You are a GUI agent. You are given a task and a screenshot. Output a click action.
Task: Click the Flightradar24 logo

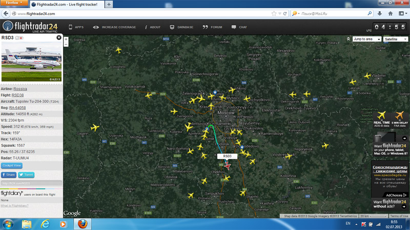click(30, 27)
